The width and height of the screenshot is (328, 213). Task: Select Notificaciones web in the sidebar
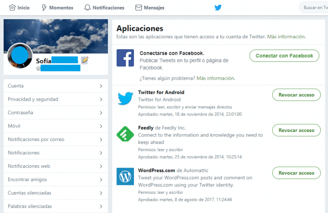(x=56, y=166)
